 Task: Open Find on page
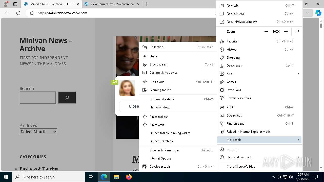(259, 123)
